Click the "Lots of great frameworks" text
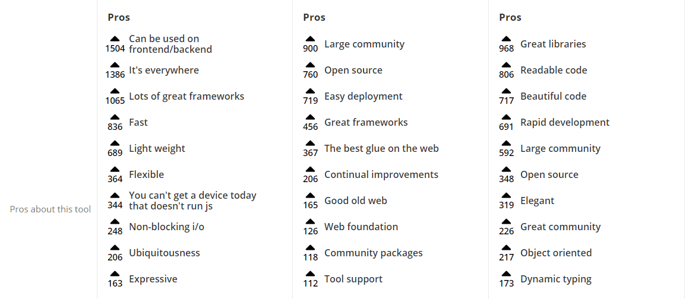 pos(187,96)
